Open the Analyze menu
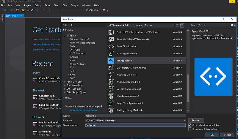238x139 pixels. [x=75, y=5]
